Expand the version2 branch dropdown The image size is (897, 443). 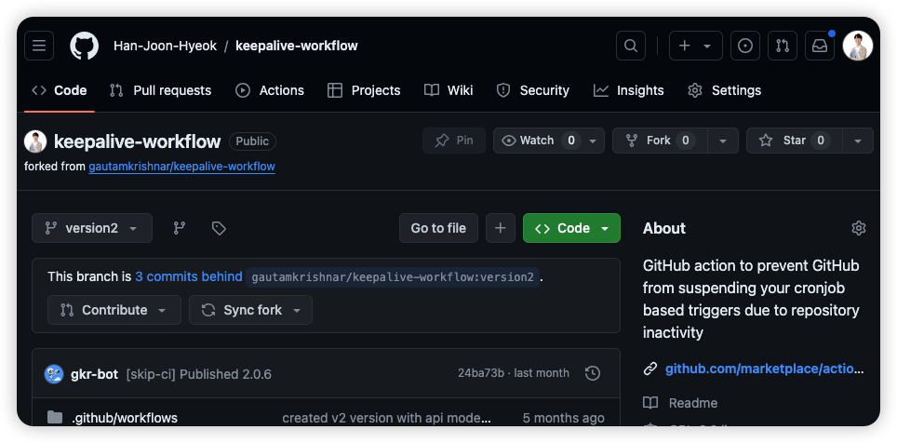click(91, 228)
